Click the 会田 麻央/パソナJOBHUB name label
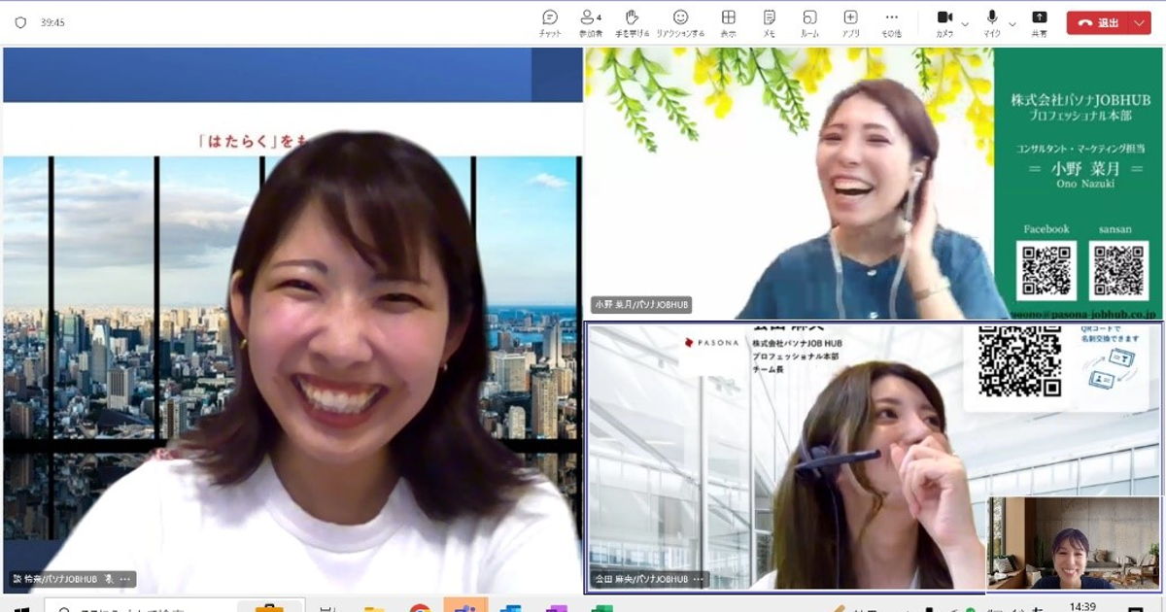This screenshot has width=1166, height=612. [639, 579]
